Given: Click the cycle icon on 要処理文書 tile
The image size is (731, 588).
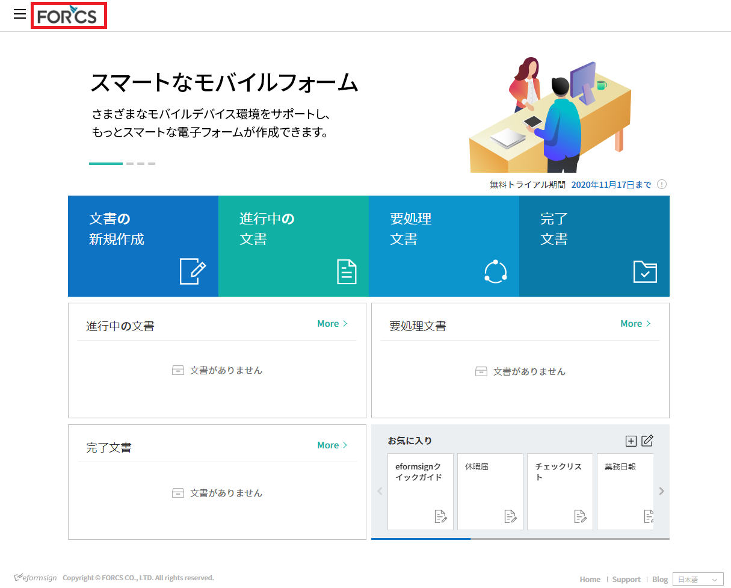Looking at the screenshot, I should click(x=496, y=271).
